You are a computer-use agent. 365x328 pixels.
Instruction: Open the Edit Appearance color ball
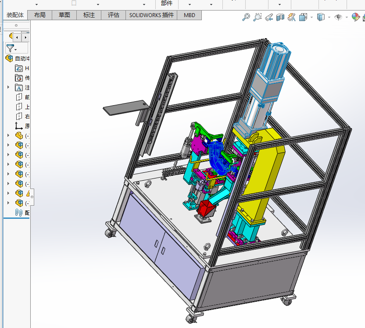(356, 17)
